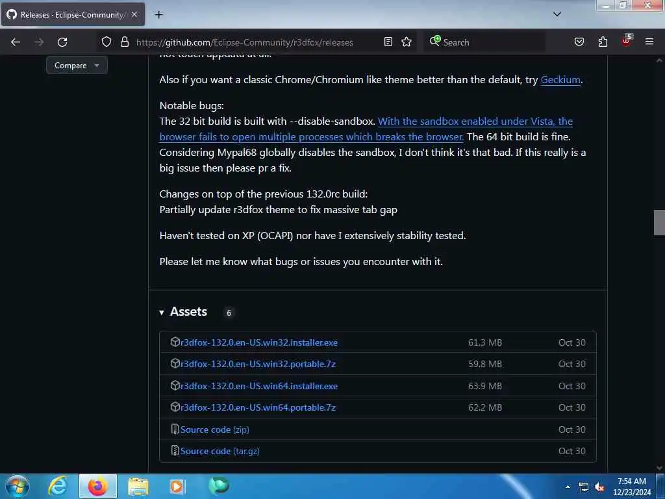Go back to the previous page

(x=16, y=42)
